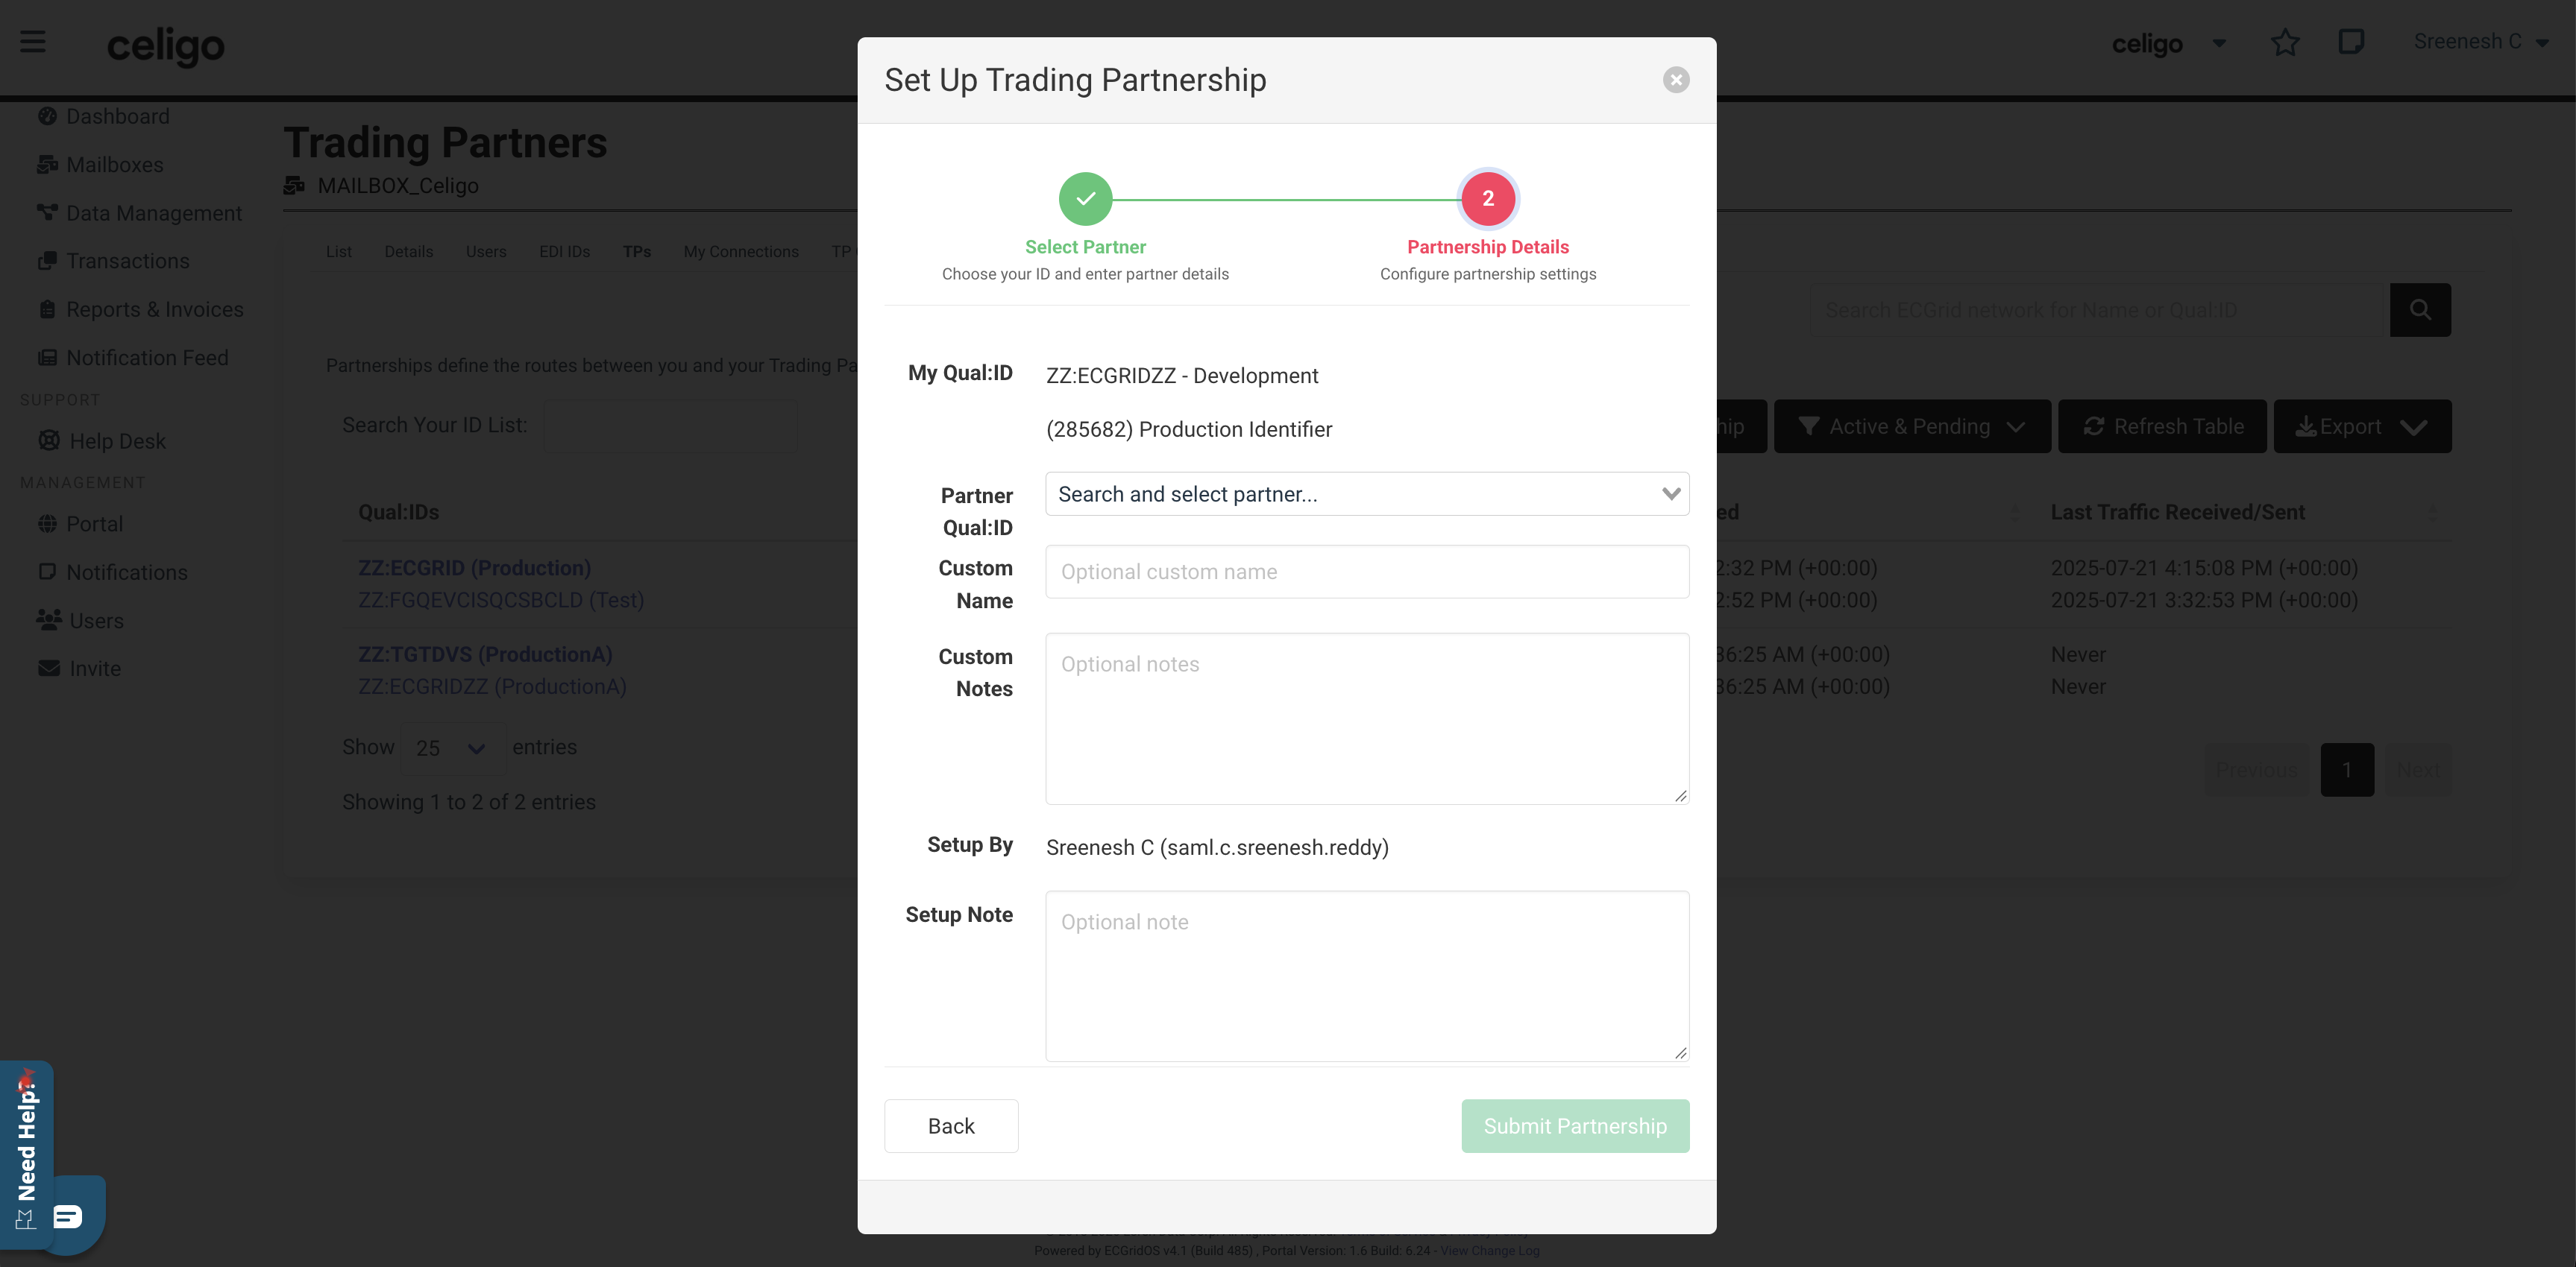The image size is (2576, 1267).
Task: Expand the Export dropdown button
Action: [2362, 426]
